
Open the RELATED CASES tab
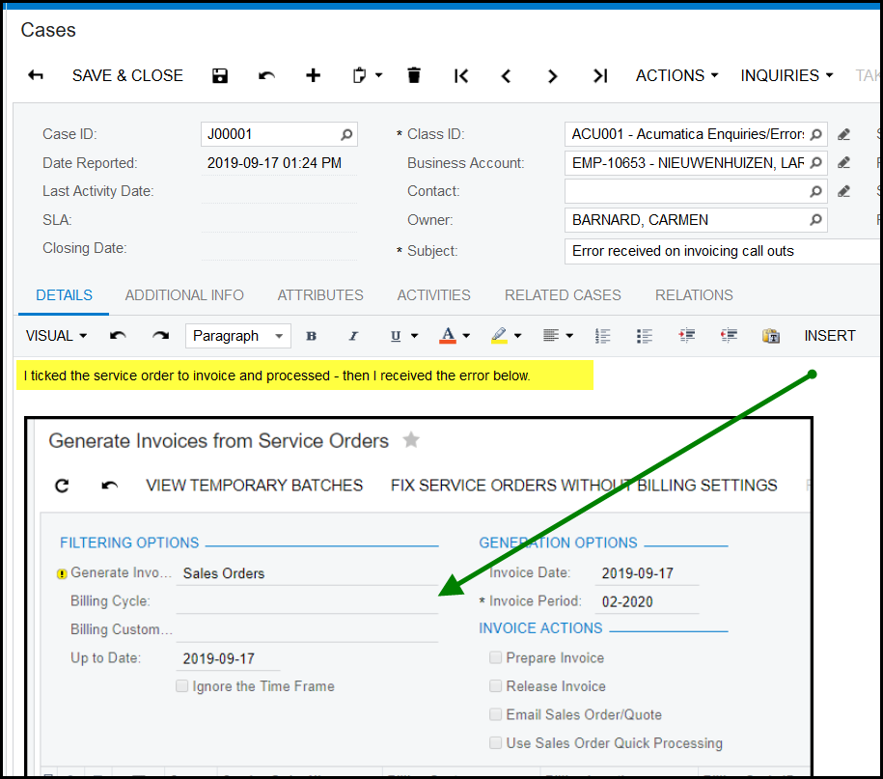tap(563, 295)
